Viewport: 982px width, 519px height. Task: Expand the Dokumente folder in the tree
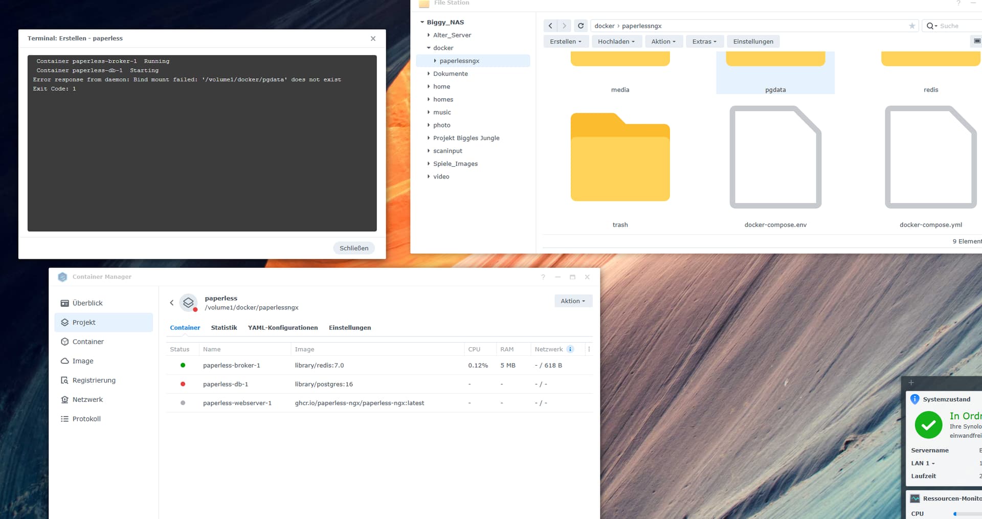[429, 74]
